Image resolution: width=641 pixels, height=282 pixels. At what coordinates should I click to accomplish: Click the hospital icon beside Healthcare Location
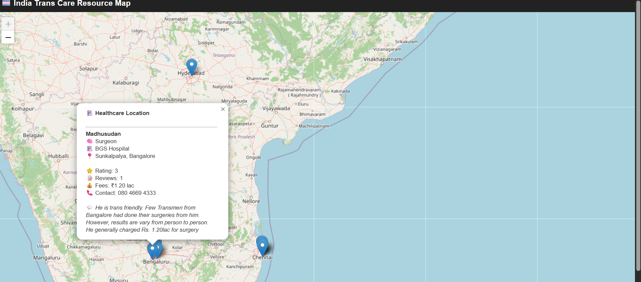pos(90,113)
